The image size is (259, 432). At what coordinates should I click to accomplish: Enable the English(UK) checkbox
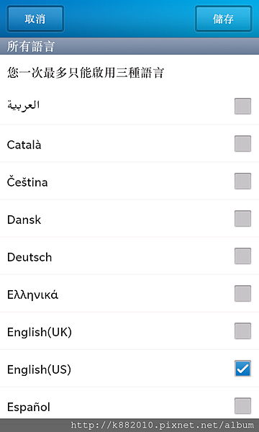pos(242,331)
